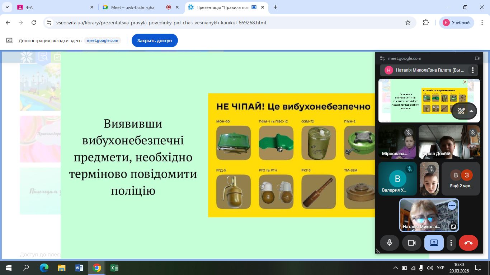
Task: Toggle the microphone in Meet controls
Action: pyautogui.click(x=389, y=243)
